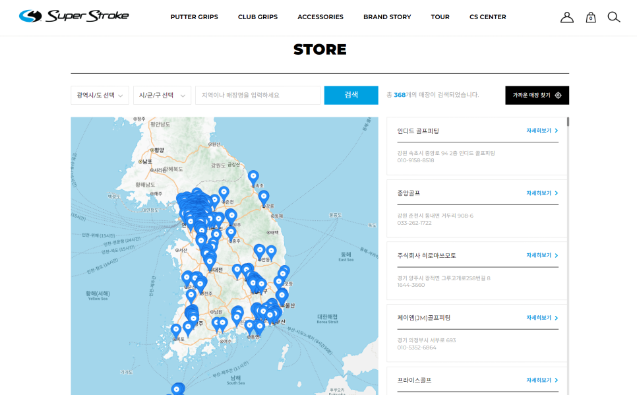
Task: Click the blue 검색 search button
Action: point(351,95)
